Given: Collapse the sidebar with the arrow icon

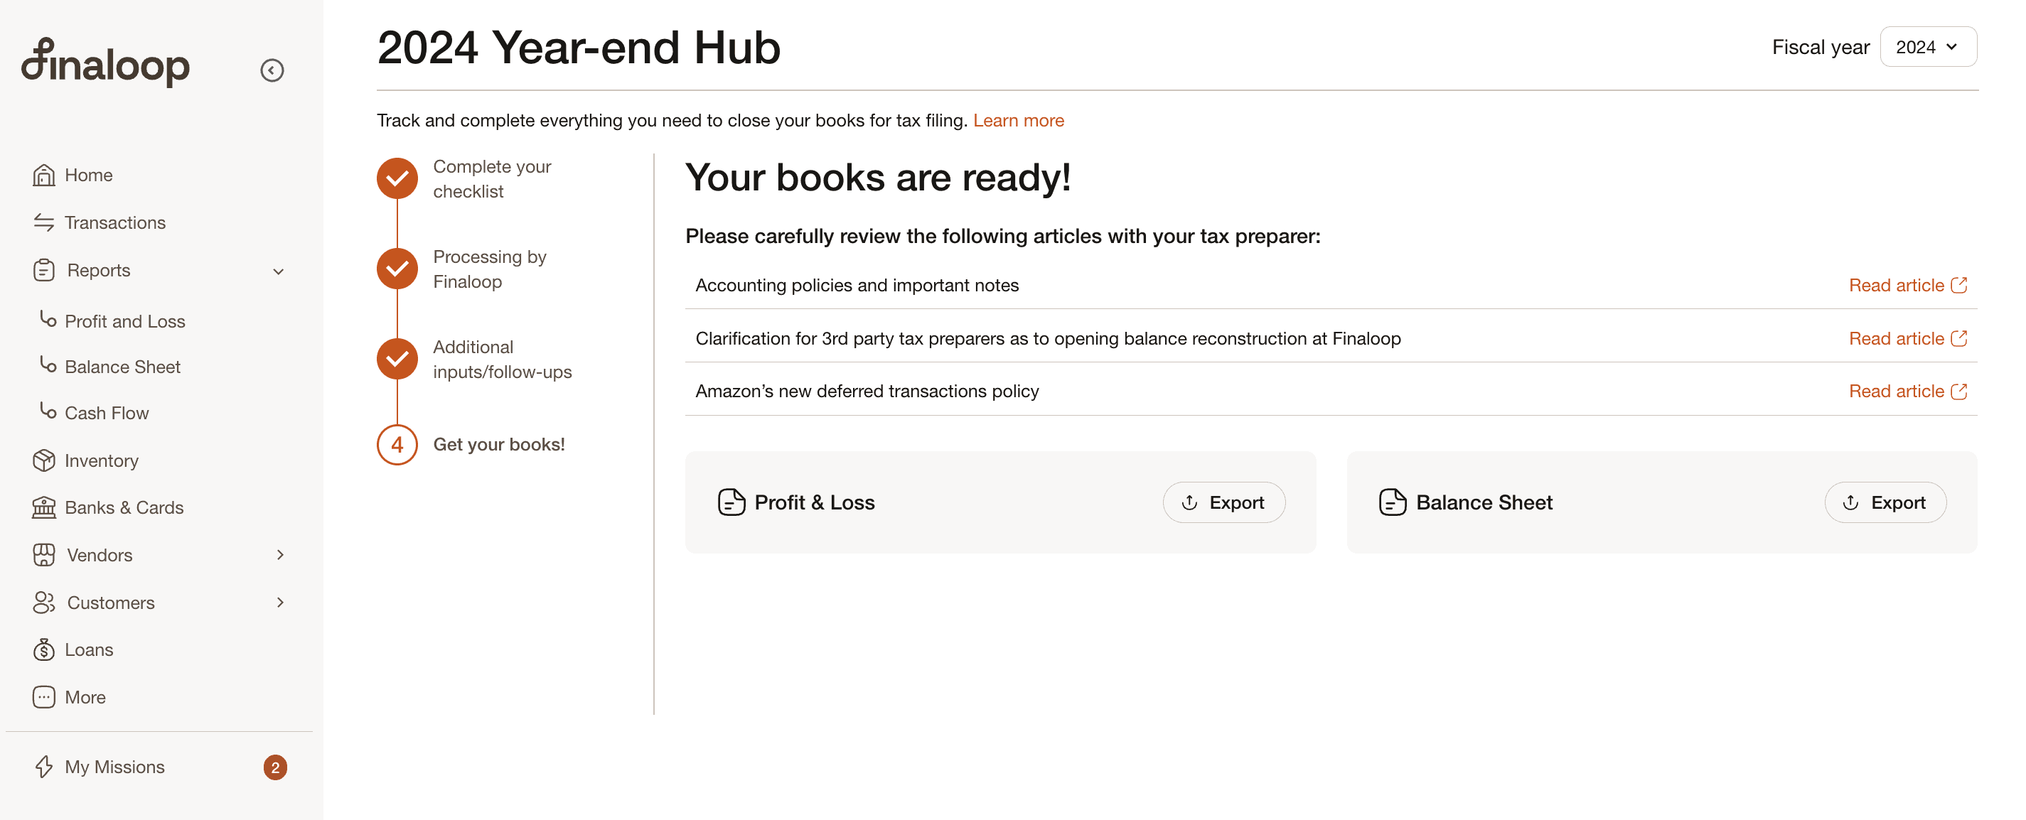Looking at the screenshot, I should pyautogui.click(x=272, y=70).
